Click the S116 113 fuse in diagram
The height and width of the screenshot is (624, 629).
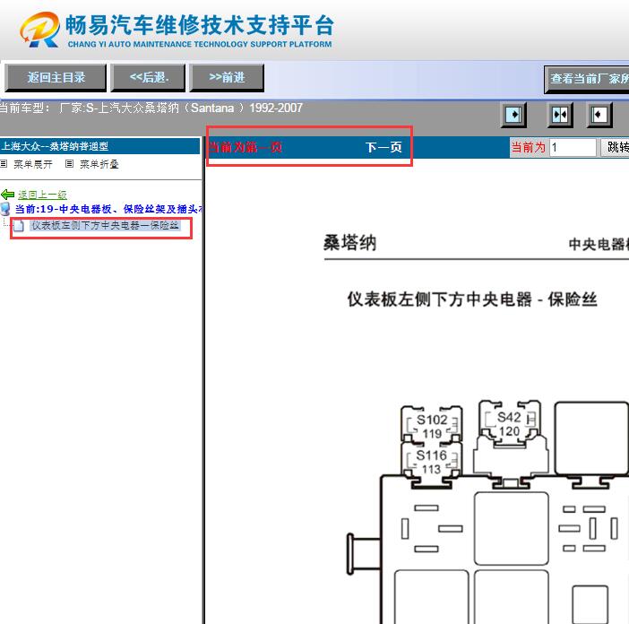pos(432,462)
